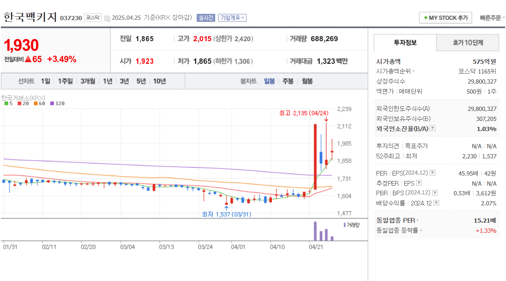Click the MY STOCK 추가 button
506x281 pixels.
click(445, 17)
